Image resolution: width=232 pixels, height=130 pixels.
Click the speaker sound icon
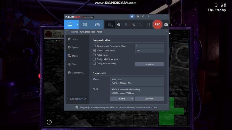pos(119,24)
